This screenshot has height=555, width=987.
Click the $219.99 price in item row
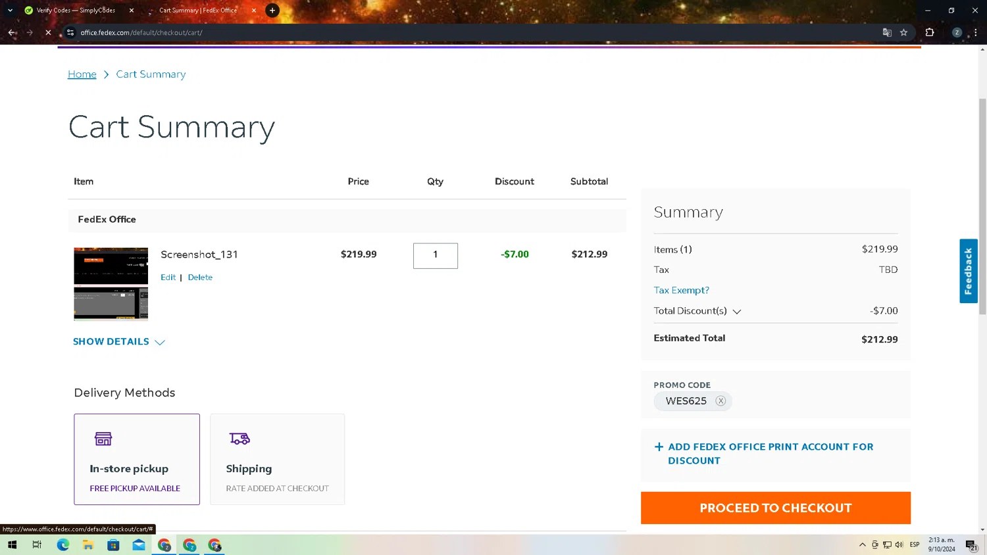tap(359, 254)
